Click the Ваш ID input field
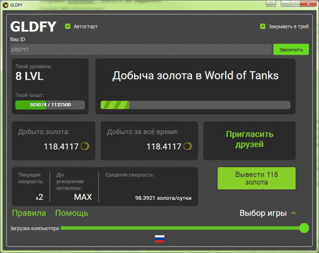This screenshot has height=253, width=319. point(141,50)
